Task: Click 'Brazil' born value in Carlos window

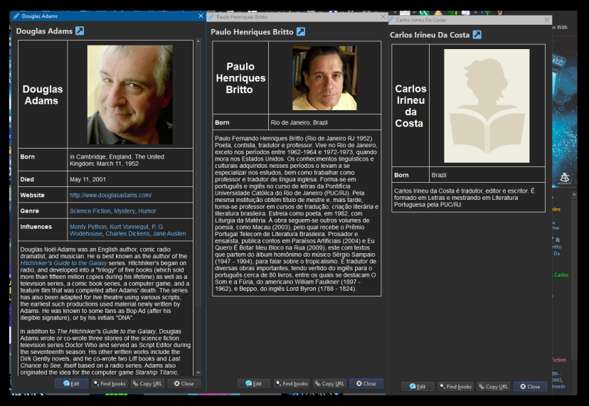Action: coord(439,176)
